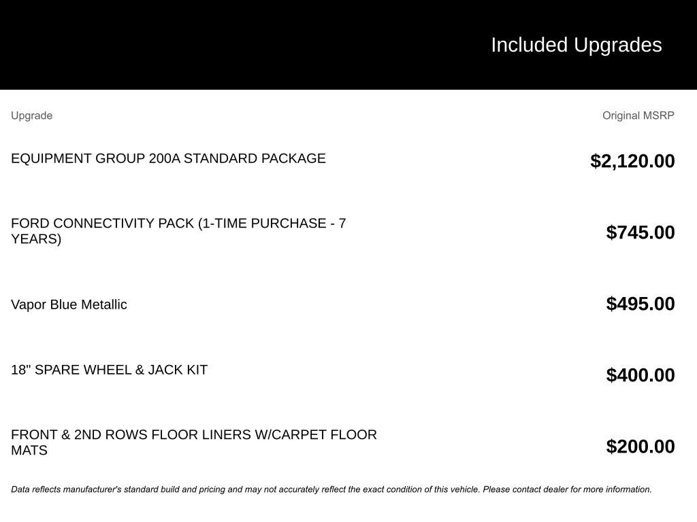Screen dimensions: 697x522
Task: Click the 1-TIME PURCHASE parenthetical note
Action: (272, 224)
